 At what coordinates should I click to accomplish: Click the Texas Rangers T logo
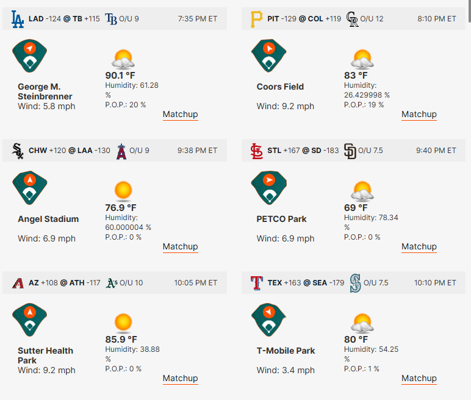[256, 283]
